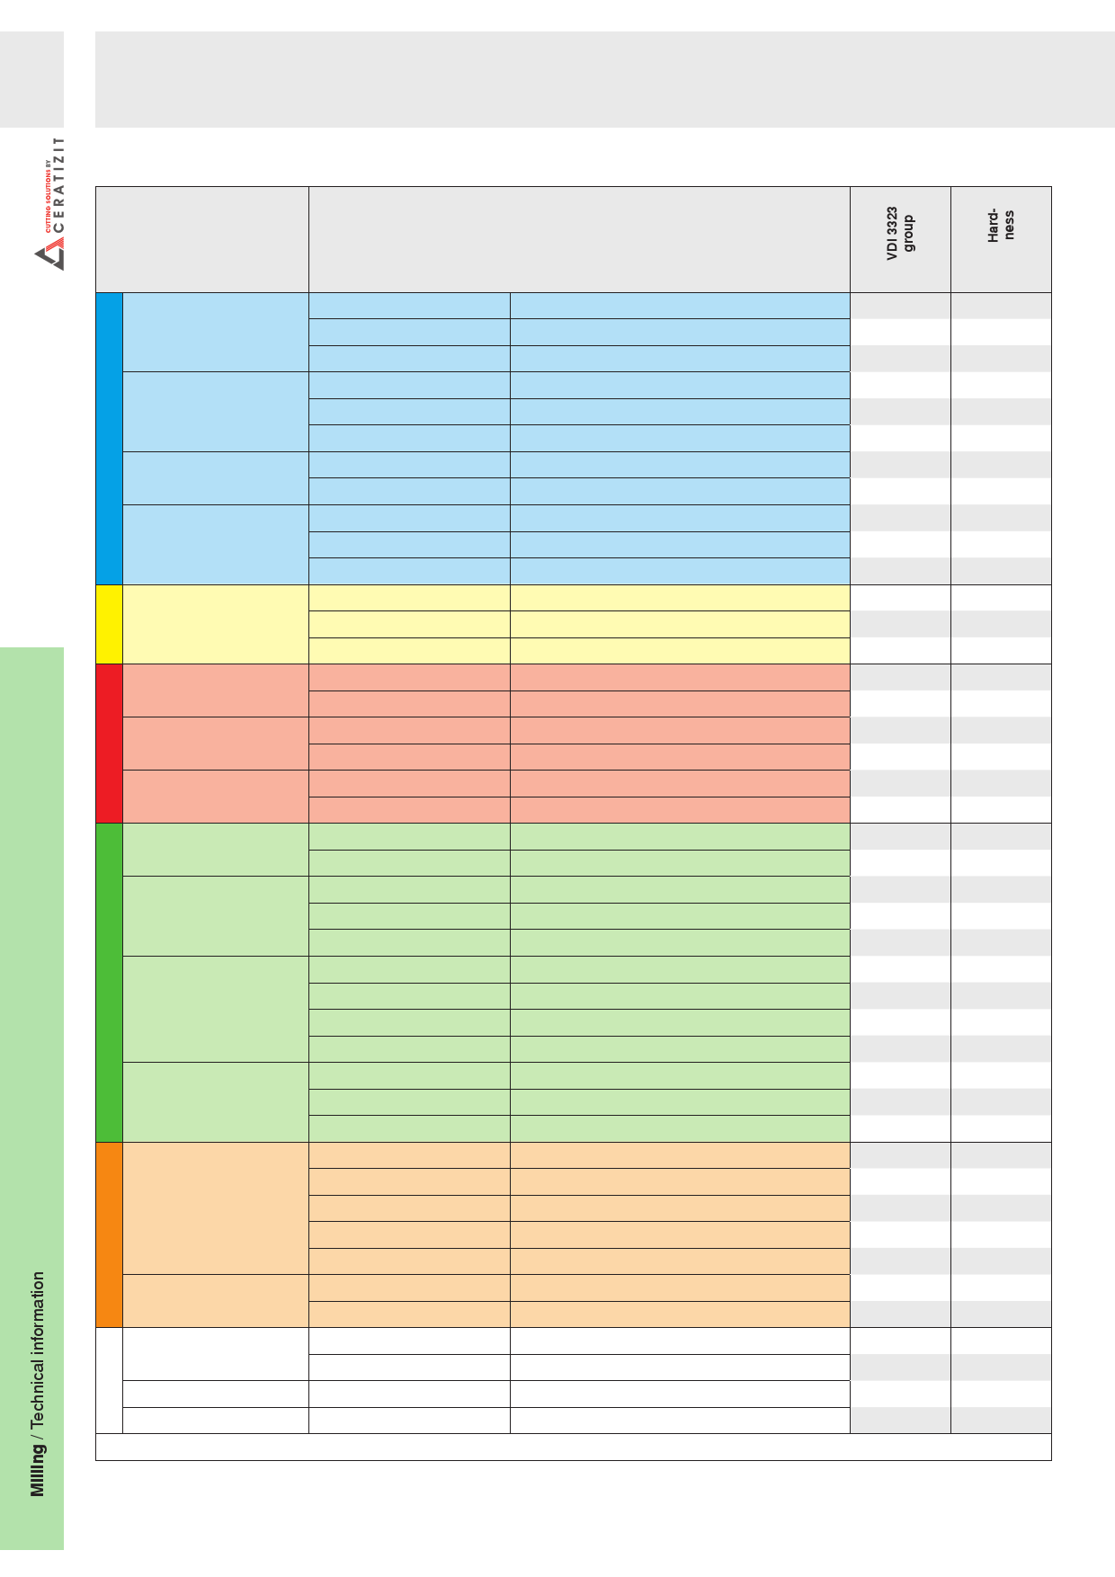Screen dimensions: 1115x1577
Task: Click the red Cutting Solutions tagline
Action: point(48,197)
